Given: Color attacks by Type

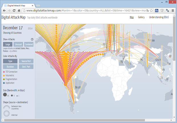Looking at the screenshot, I should click(x=10, y=61).
